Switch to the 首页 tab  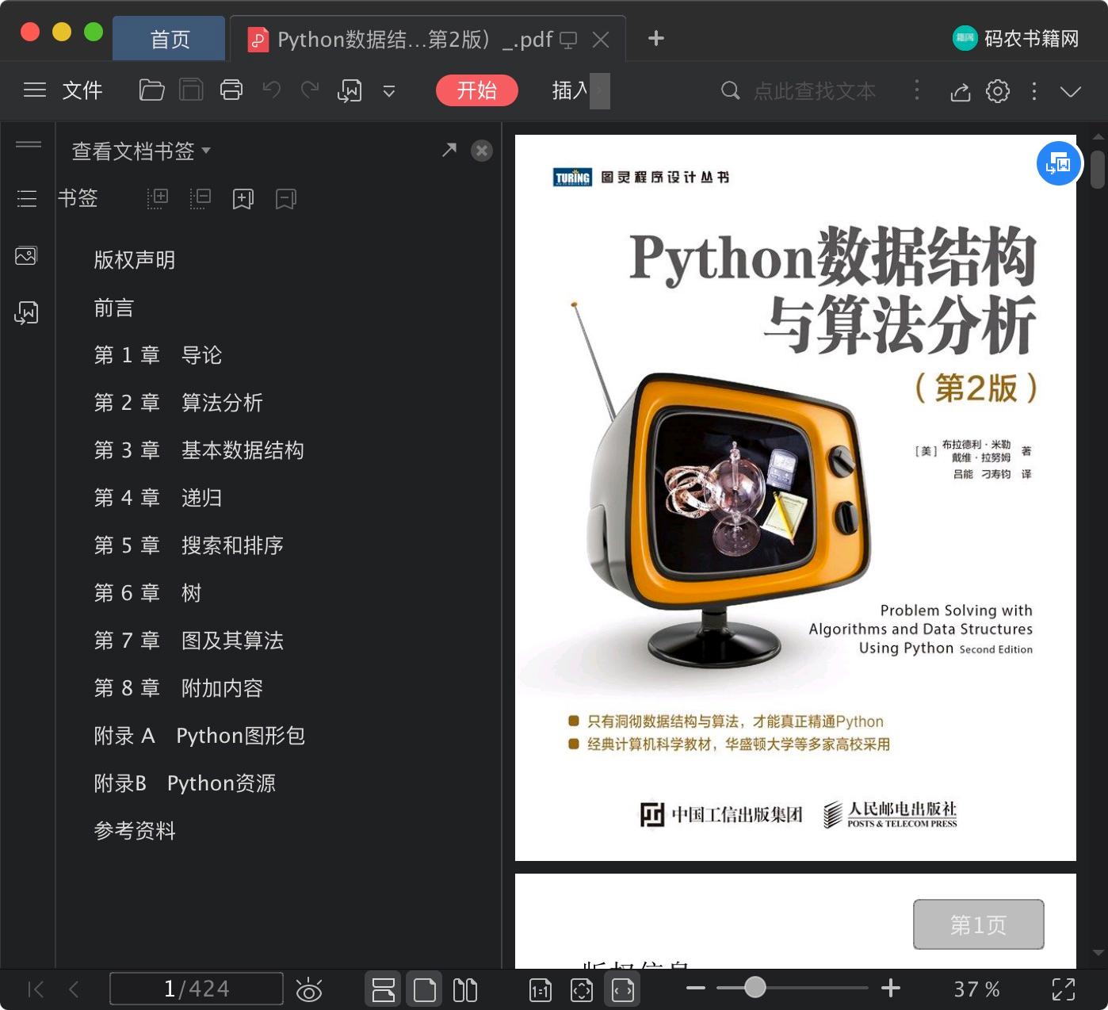click(x=170, y=39)
